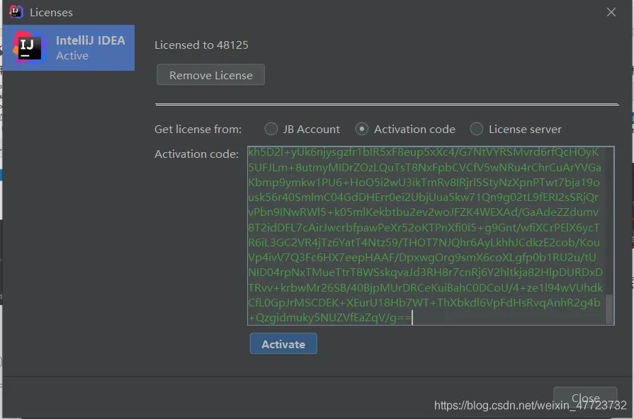Click the blog.csdn.net watermark URL
Viewport: 634px width, 419px height.
click(530, 406)
